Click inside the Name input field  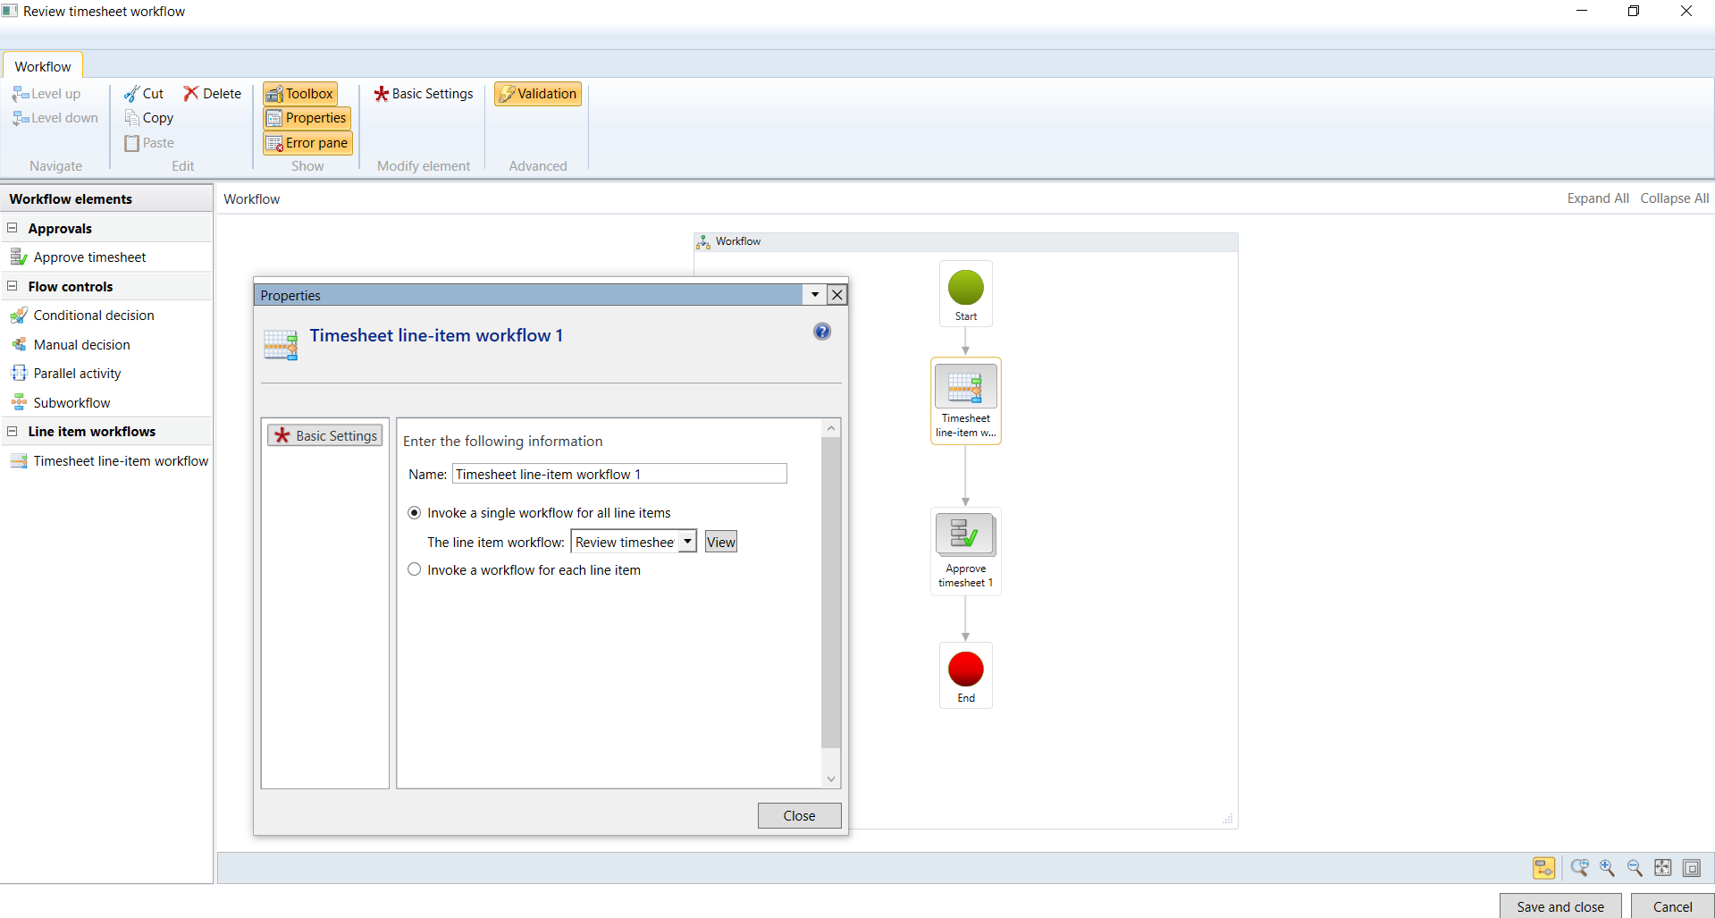[618, 474]
